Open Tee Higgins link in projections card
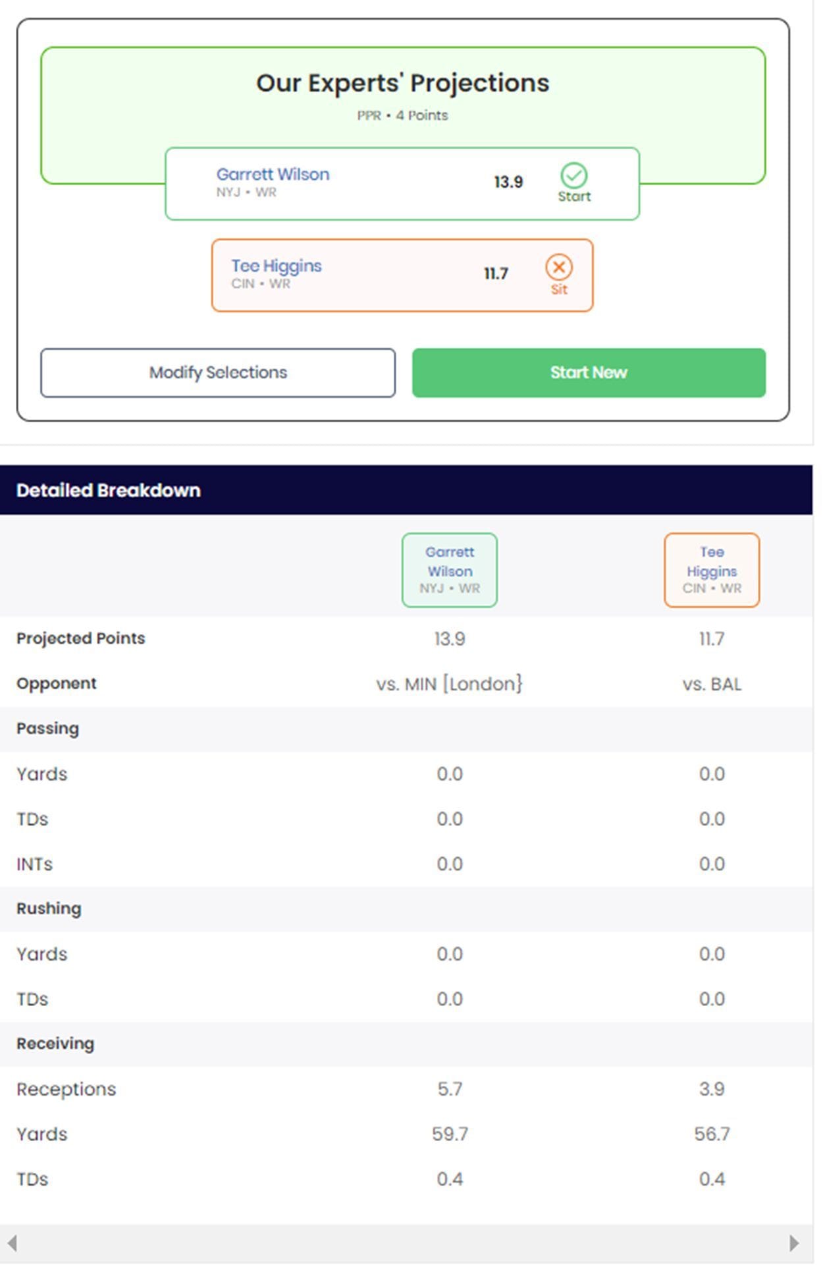823x1265 pixels. pos(276,266)
